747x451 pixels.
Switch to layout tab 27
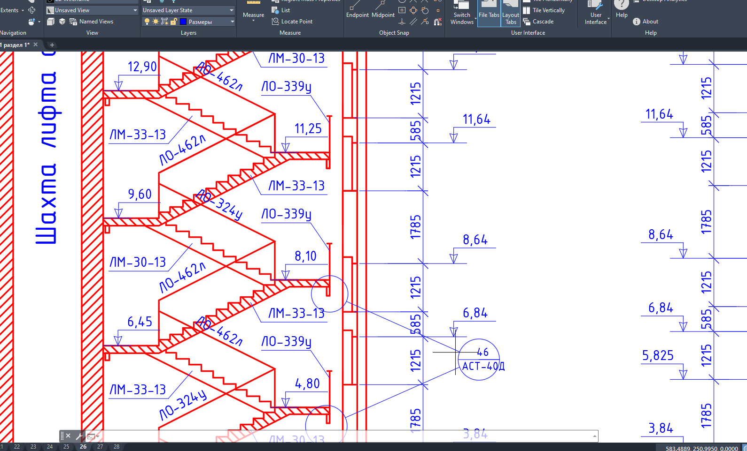point(100,447)
